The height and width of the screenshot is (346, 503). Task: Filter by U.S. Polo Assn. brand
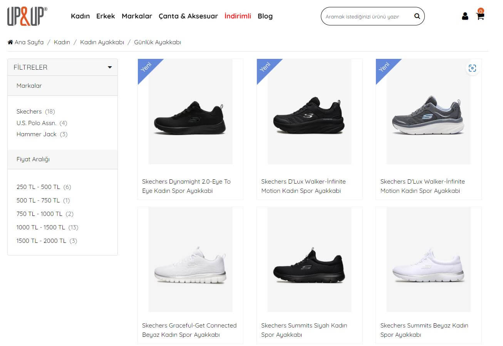click(36, 123)
